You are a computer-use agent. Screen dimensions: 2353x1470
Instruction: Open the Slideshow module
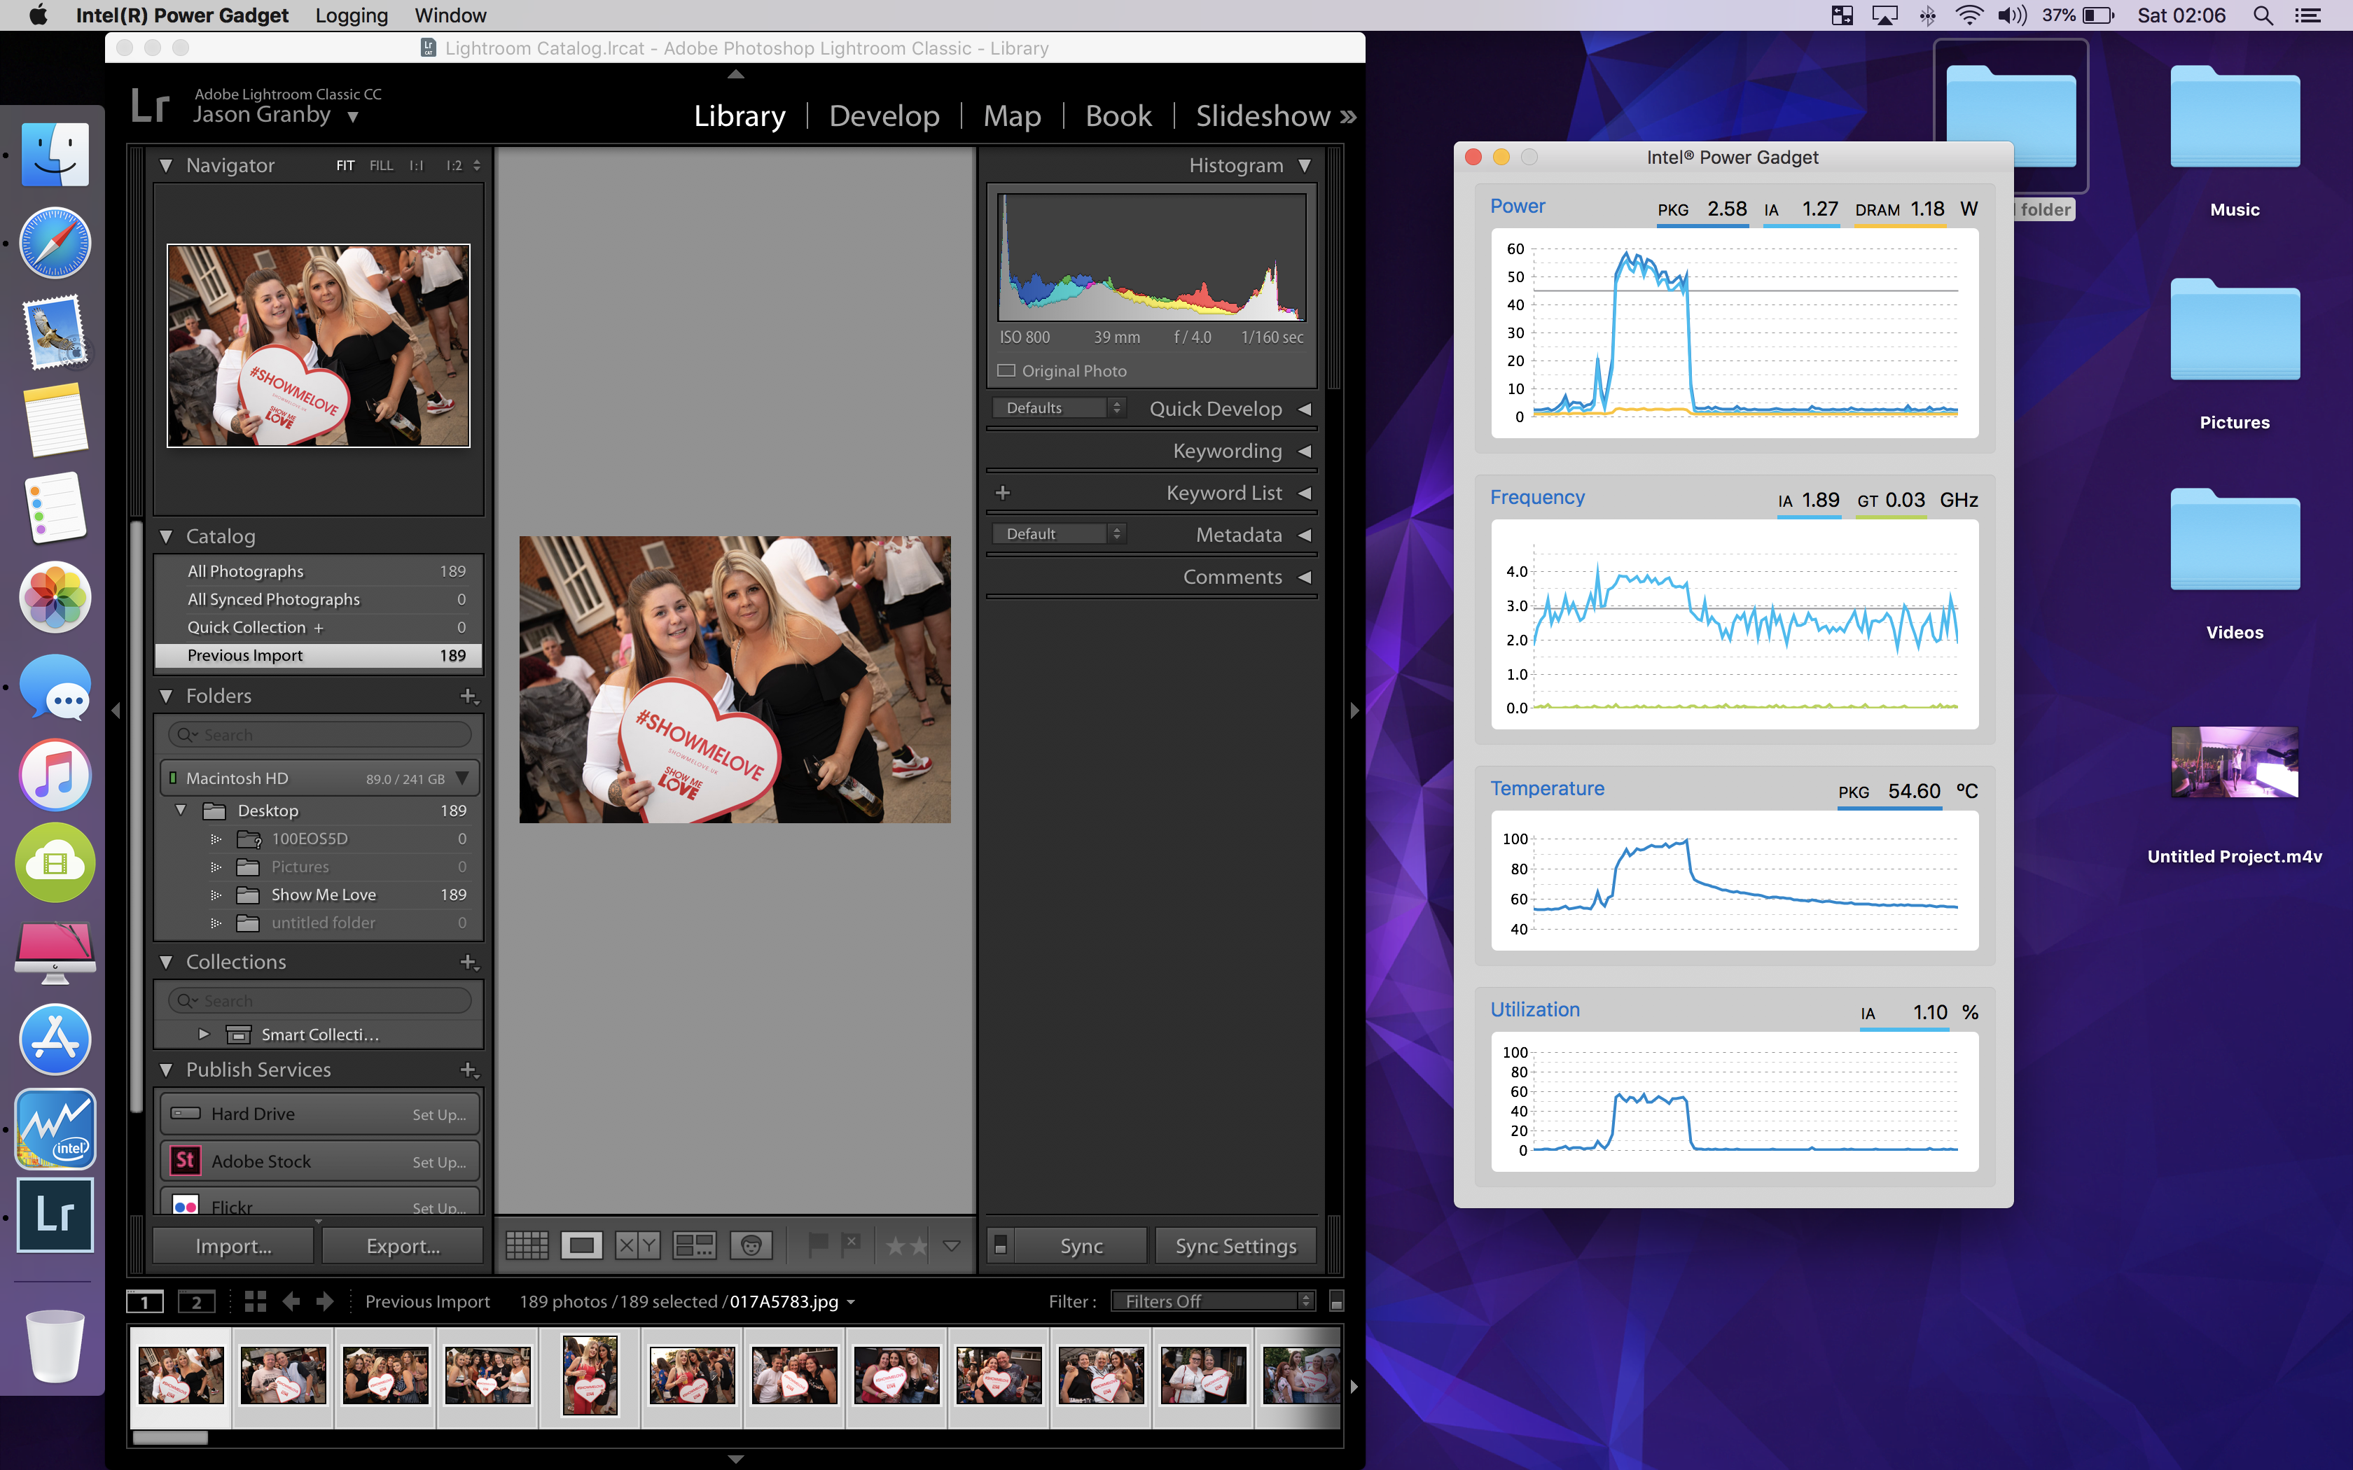click(x=1262, y=115)
